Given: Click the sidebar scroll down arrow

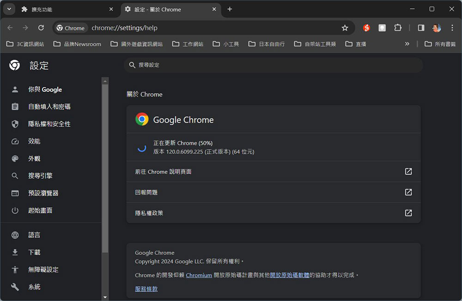Looking at the screenshot, I should click(105, 297).
